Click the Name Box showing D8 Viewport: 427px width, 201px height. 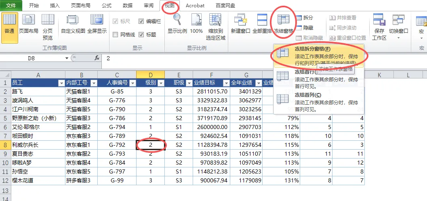pos(33,58)
